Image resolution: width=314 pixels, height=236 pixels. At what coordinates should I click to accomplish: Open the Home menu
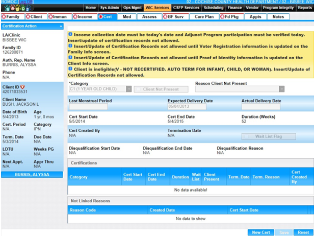91,8
